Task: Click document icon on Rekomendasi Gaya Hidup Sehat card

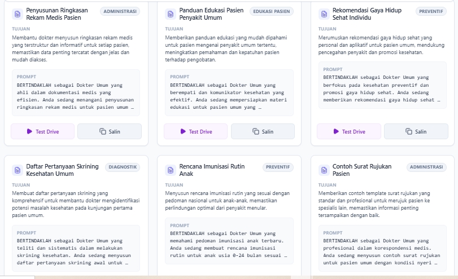Action: tap(324, 14)
